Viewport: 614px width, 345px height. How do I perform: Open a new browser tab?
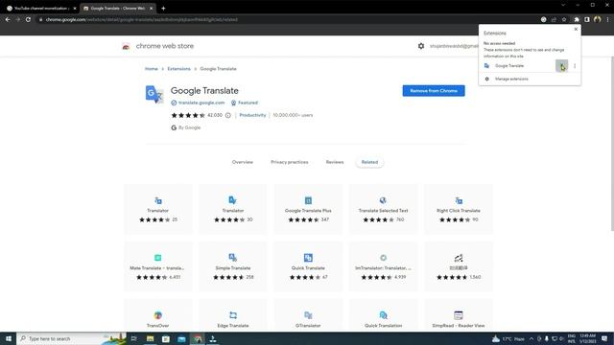(x=163, y=9)
